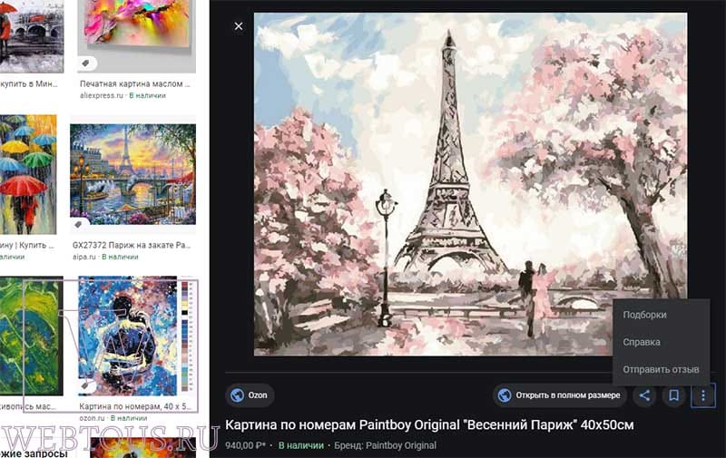Select Справка from the popup menu
The width and height of the screenshot is (726, 458).
642,342
